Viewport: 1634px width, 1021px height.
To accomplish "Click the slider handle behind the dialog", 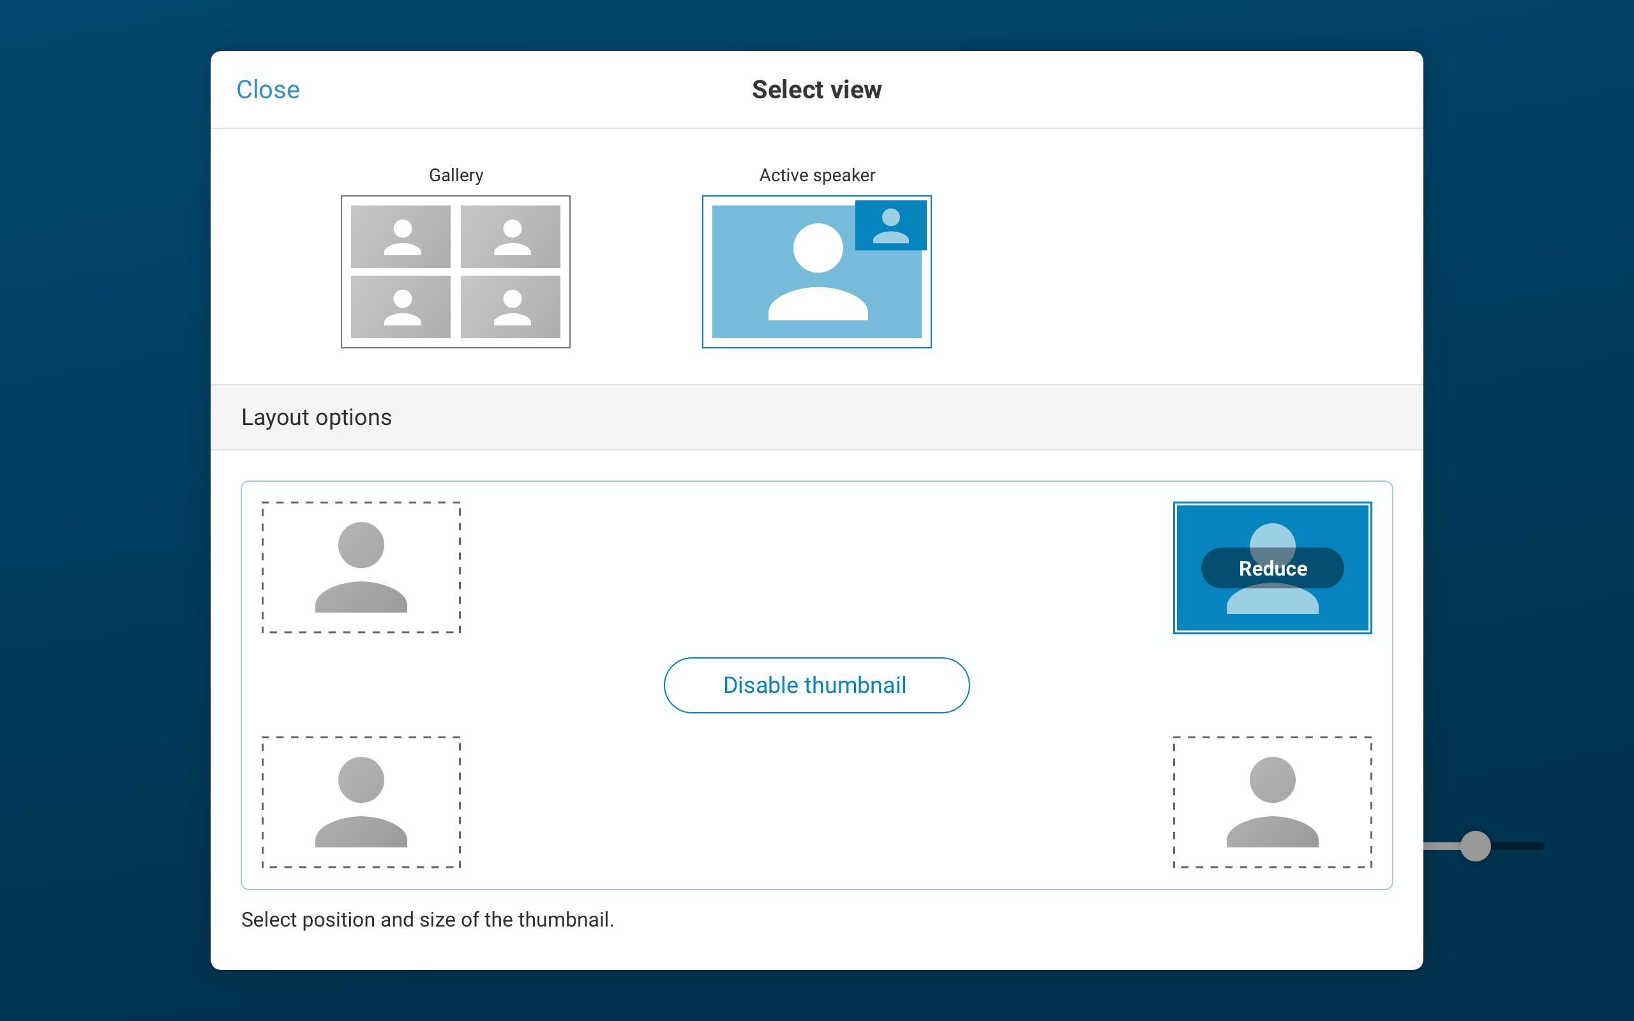I will (1475, 846).
